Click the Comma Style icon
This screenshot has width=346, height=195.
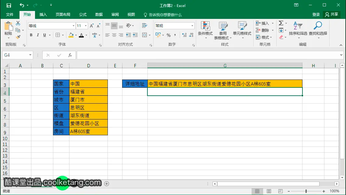175,35
